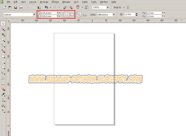Select the Rectangle tool
Viewport: 186px width, 136px height.
coord(3,56)
